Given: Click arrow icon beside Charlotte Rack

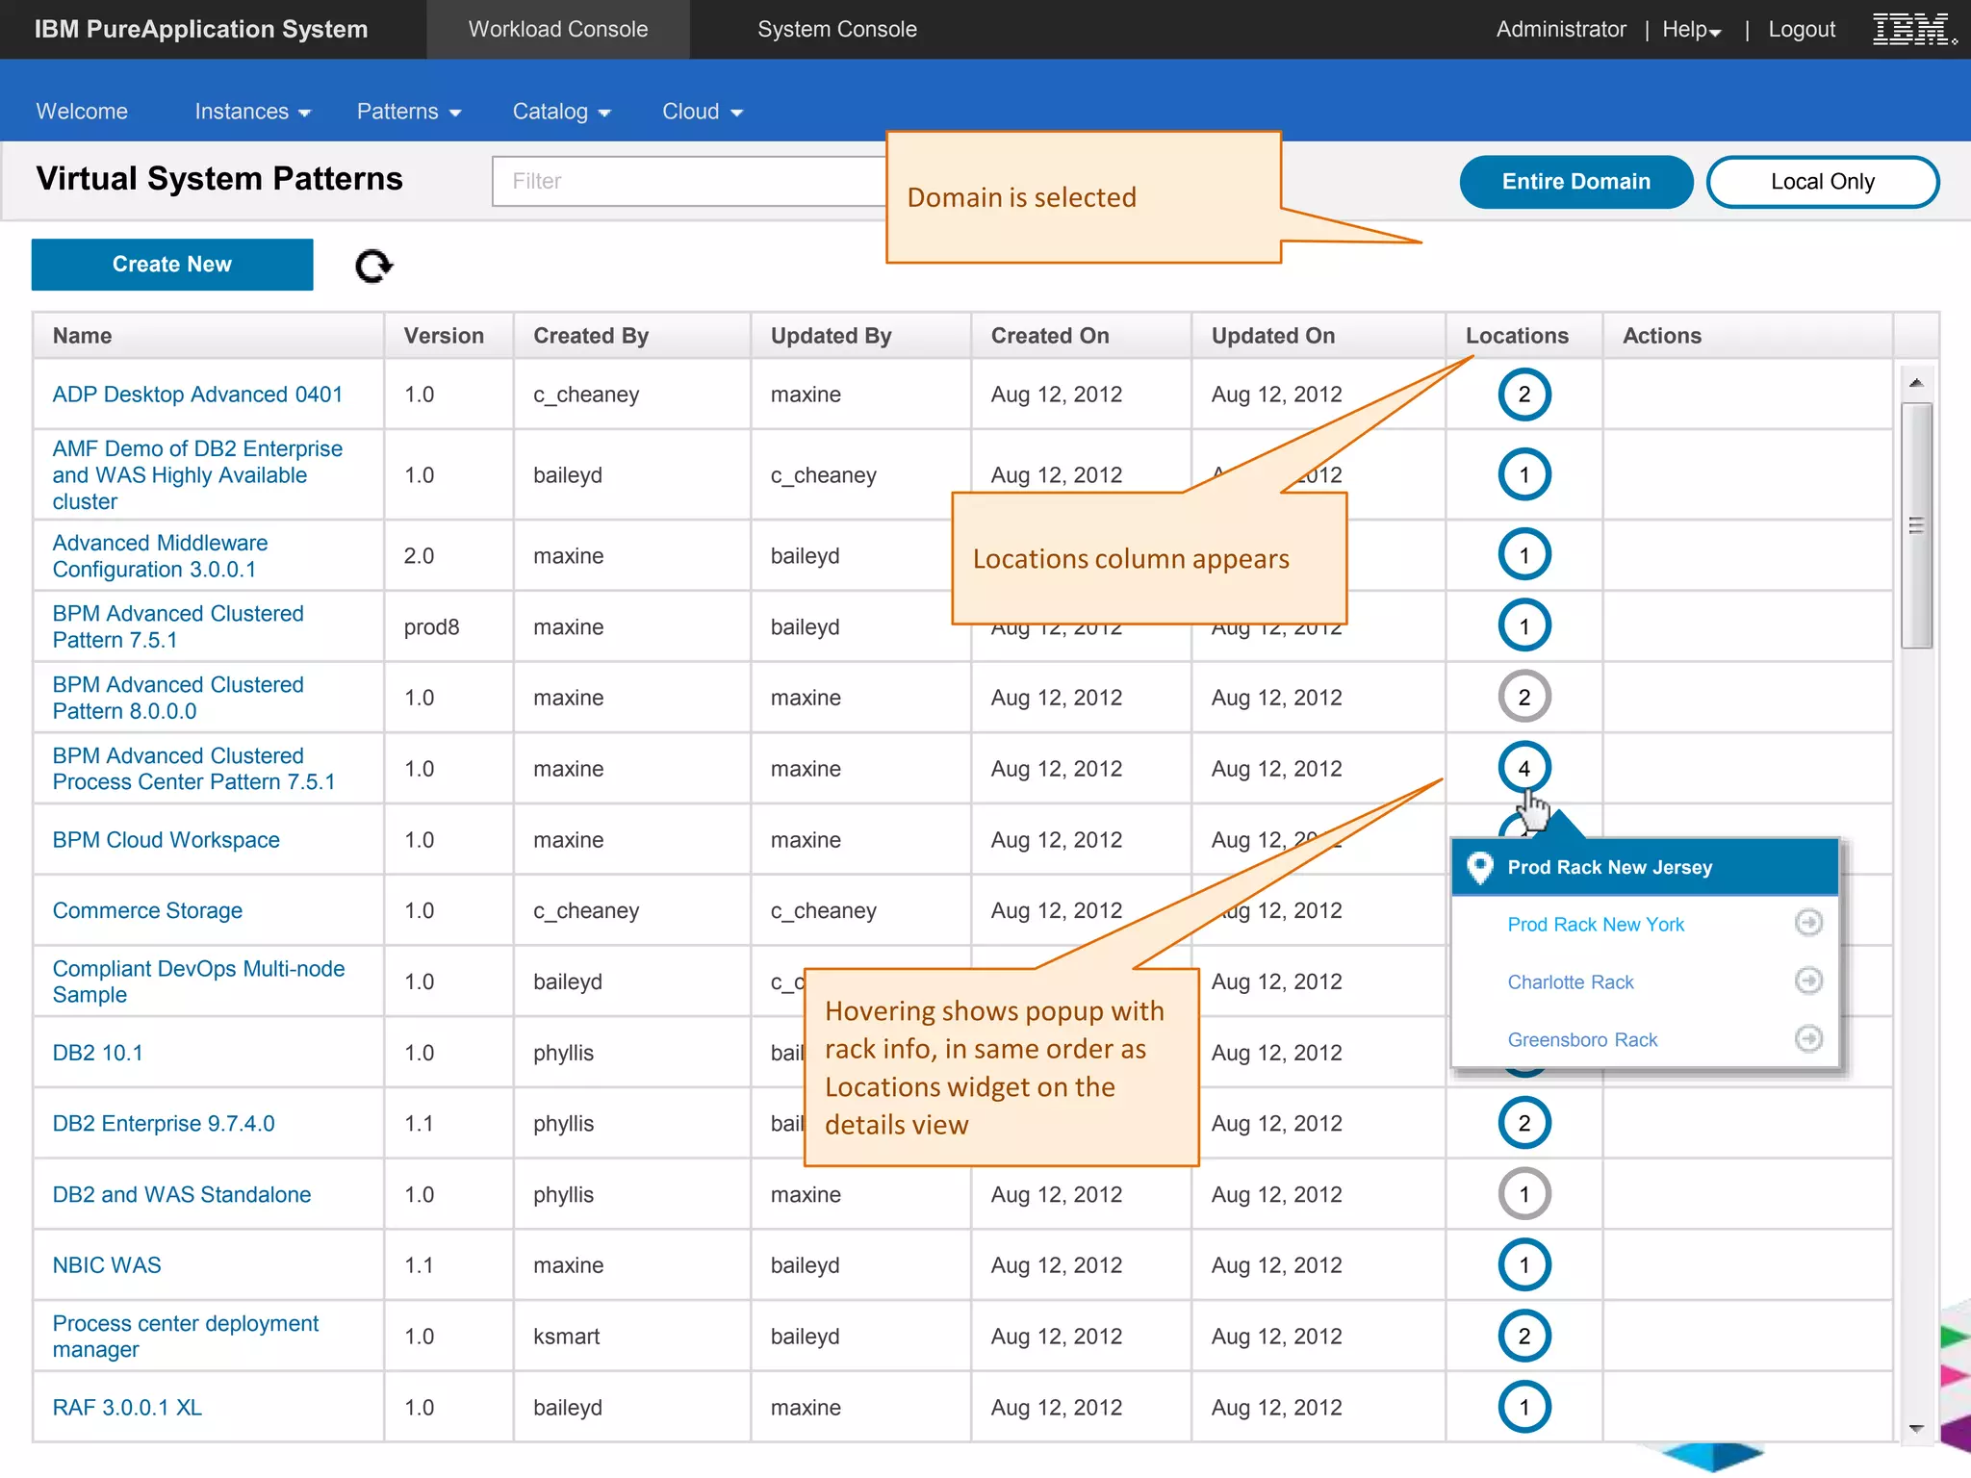Looking at the screenshot, I should [x=1809, y=981].
